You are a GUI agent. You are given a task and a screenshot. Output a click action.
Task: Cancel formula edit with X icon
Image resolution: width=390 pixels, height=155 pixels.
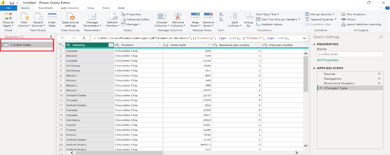[63, 38]
